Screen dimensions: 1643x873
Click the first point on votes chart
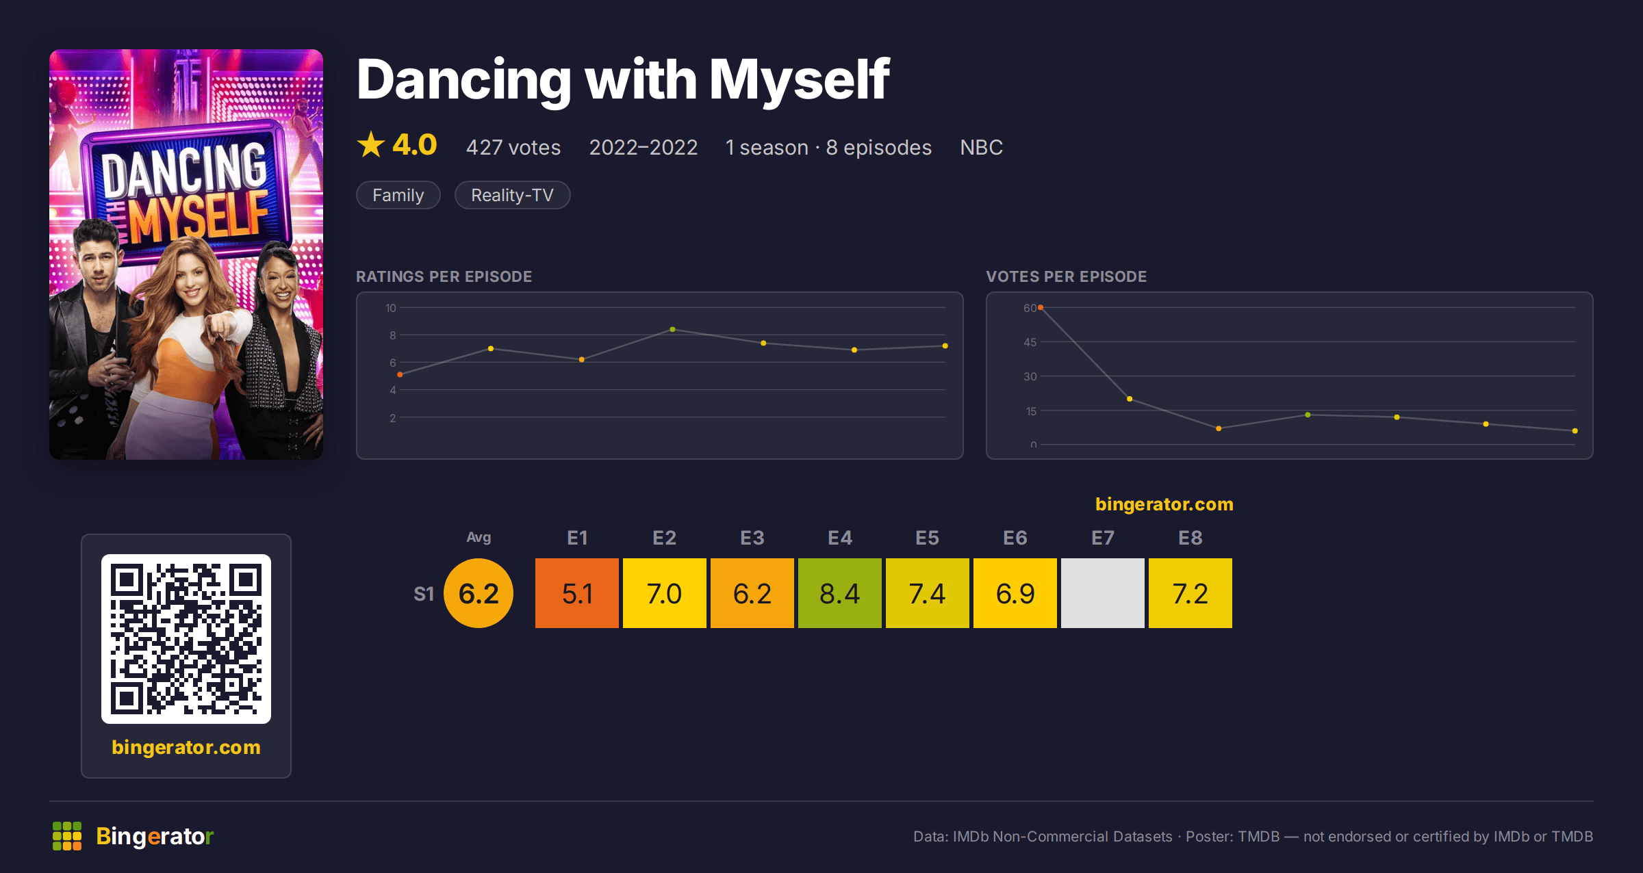(x=1041, y=308)
